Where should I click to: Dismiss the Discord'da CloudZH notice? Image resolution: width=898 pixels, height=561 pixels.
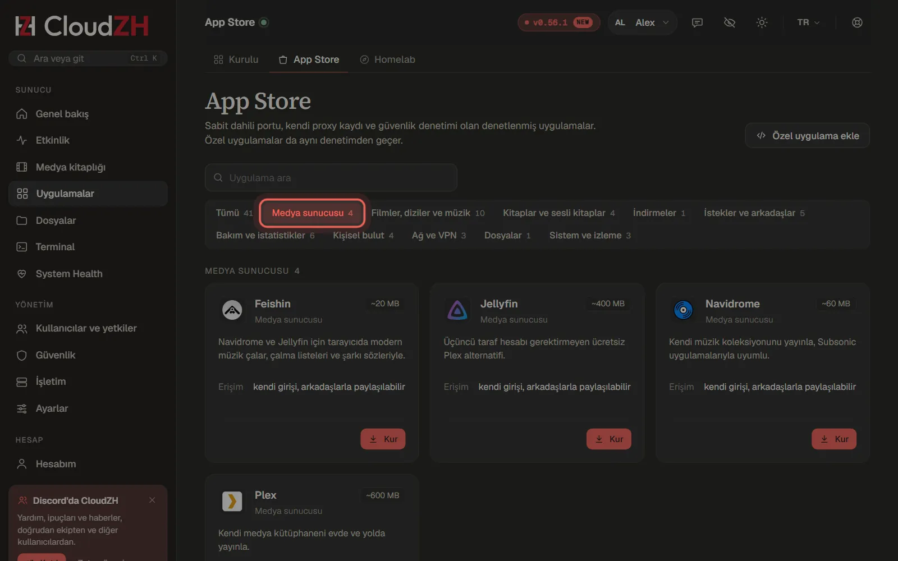pyautogui.click(x=152, y=500)
